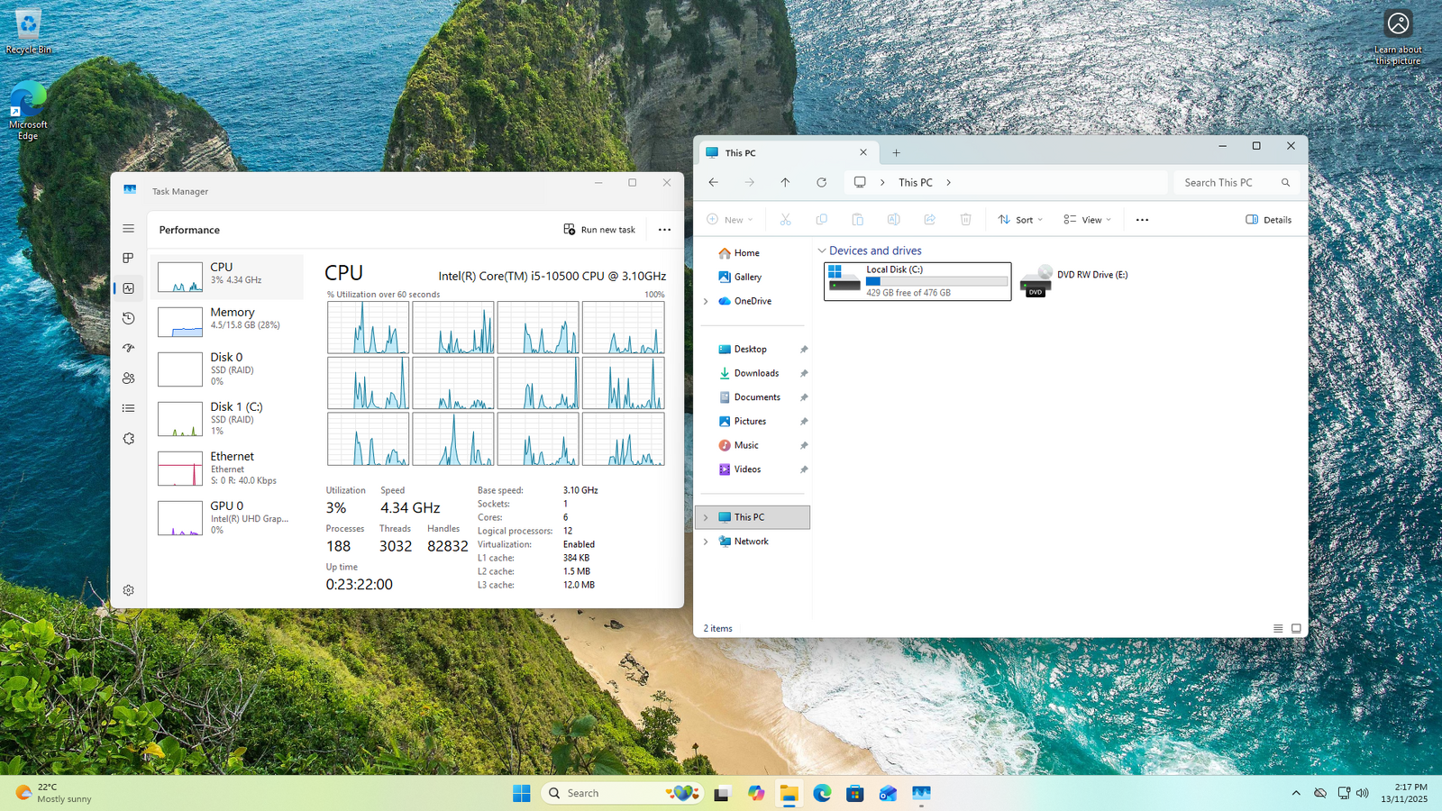Image resolution: width=1442 pixels, height=811 pixels.
Task: Open Task Manager hamburger navigation menu
Action: 129,229
